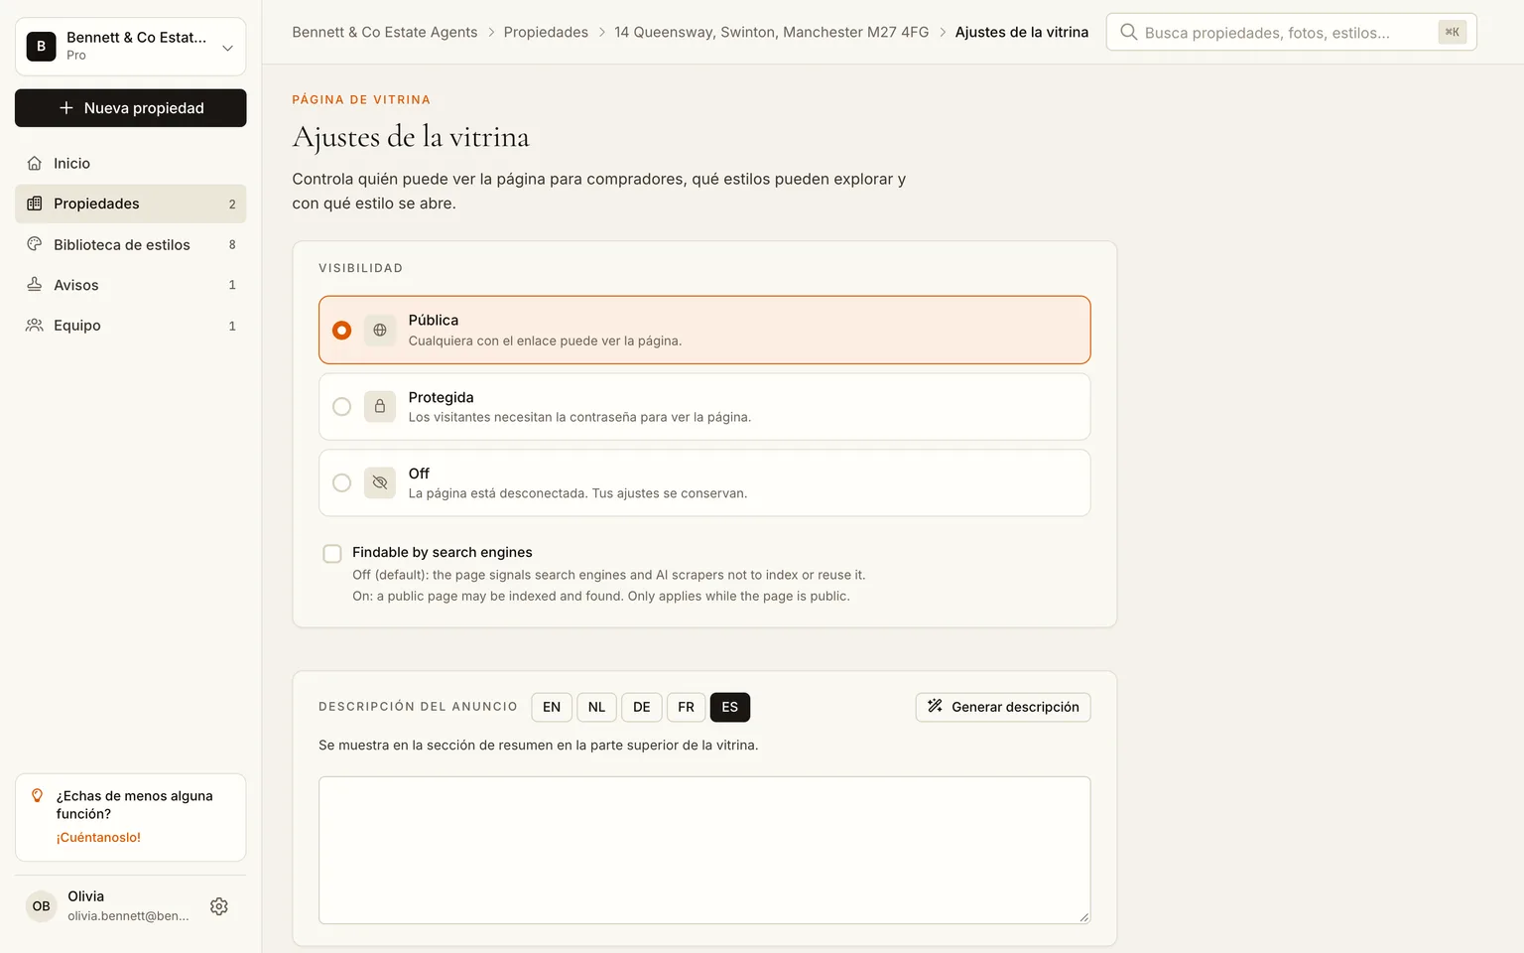This screenshot has height=953, width=1524.
Task: Expand the workspace switcher chevron
Action: (227, 48)
